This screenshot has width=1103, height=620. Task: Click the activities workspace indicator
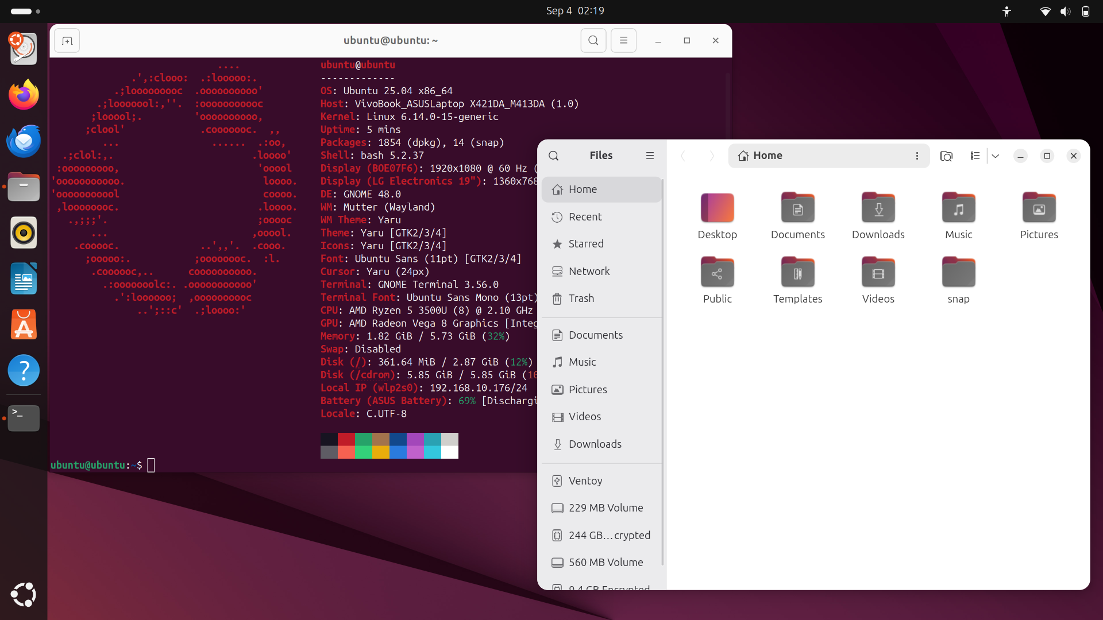pyautogui.click(x=25, y=11)
